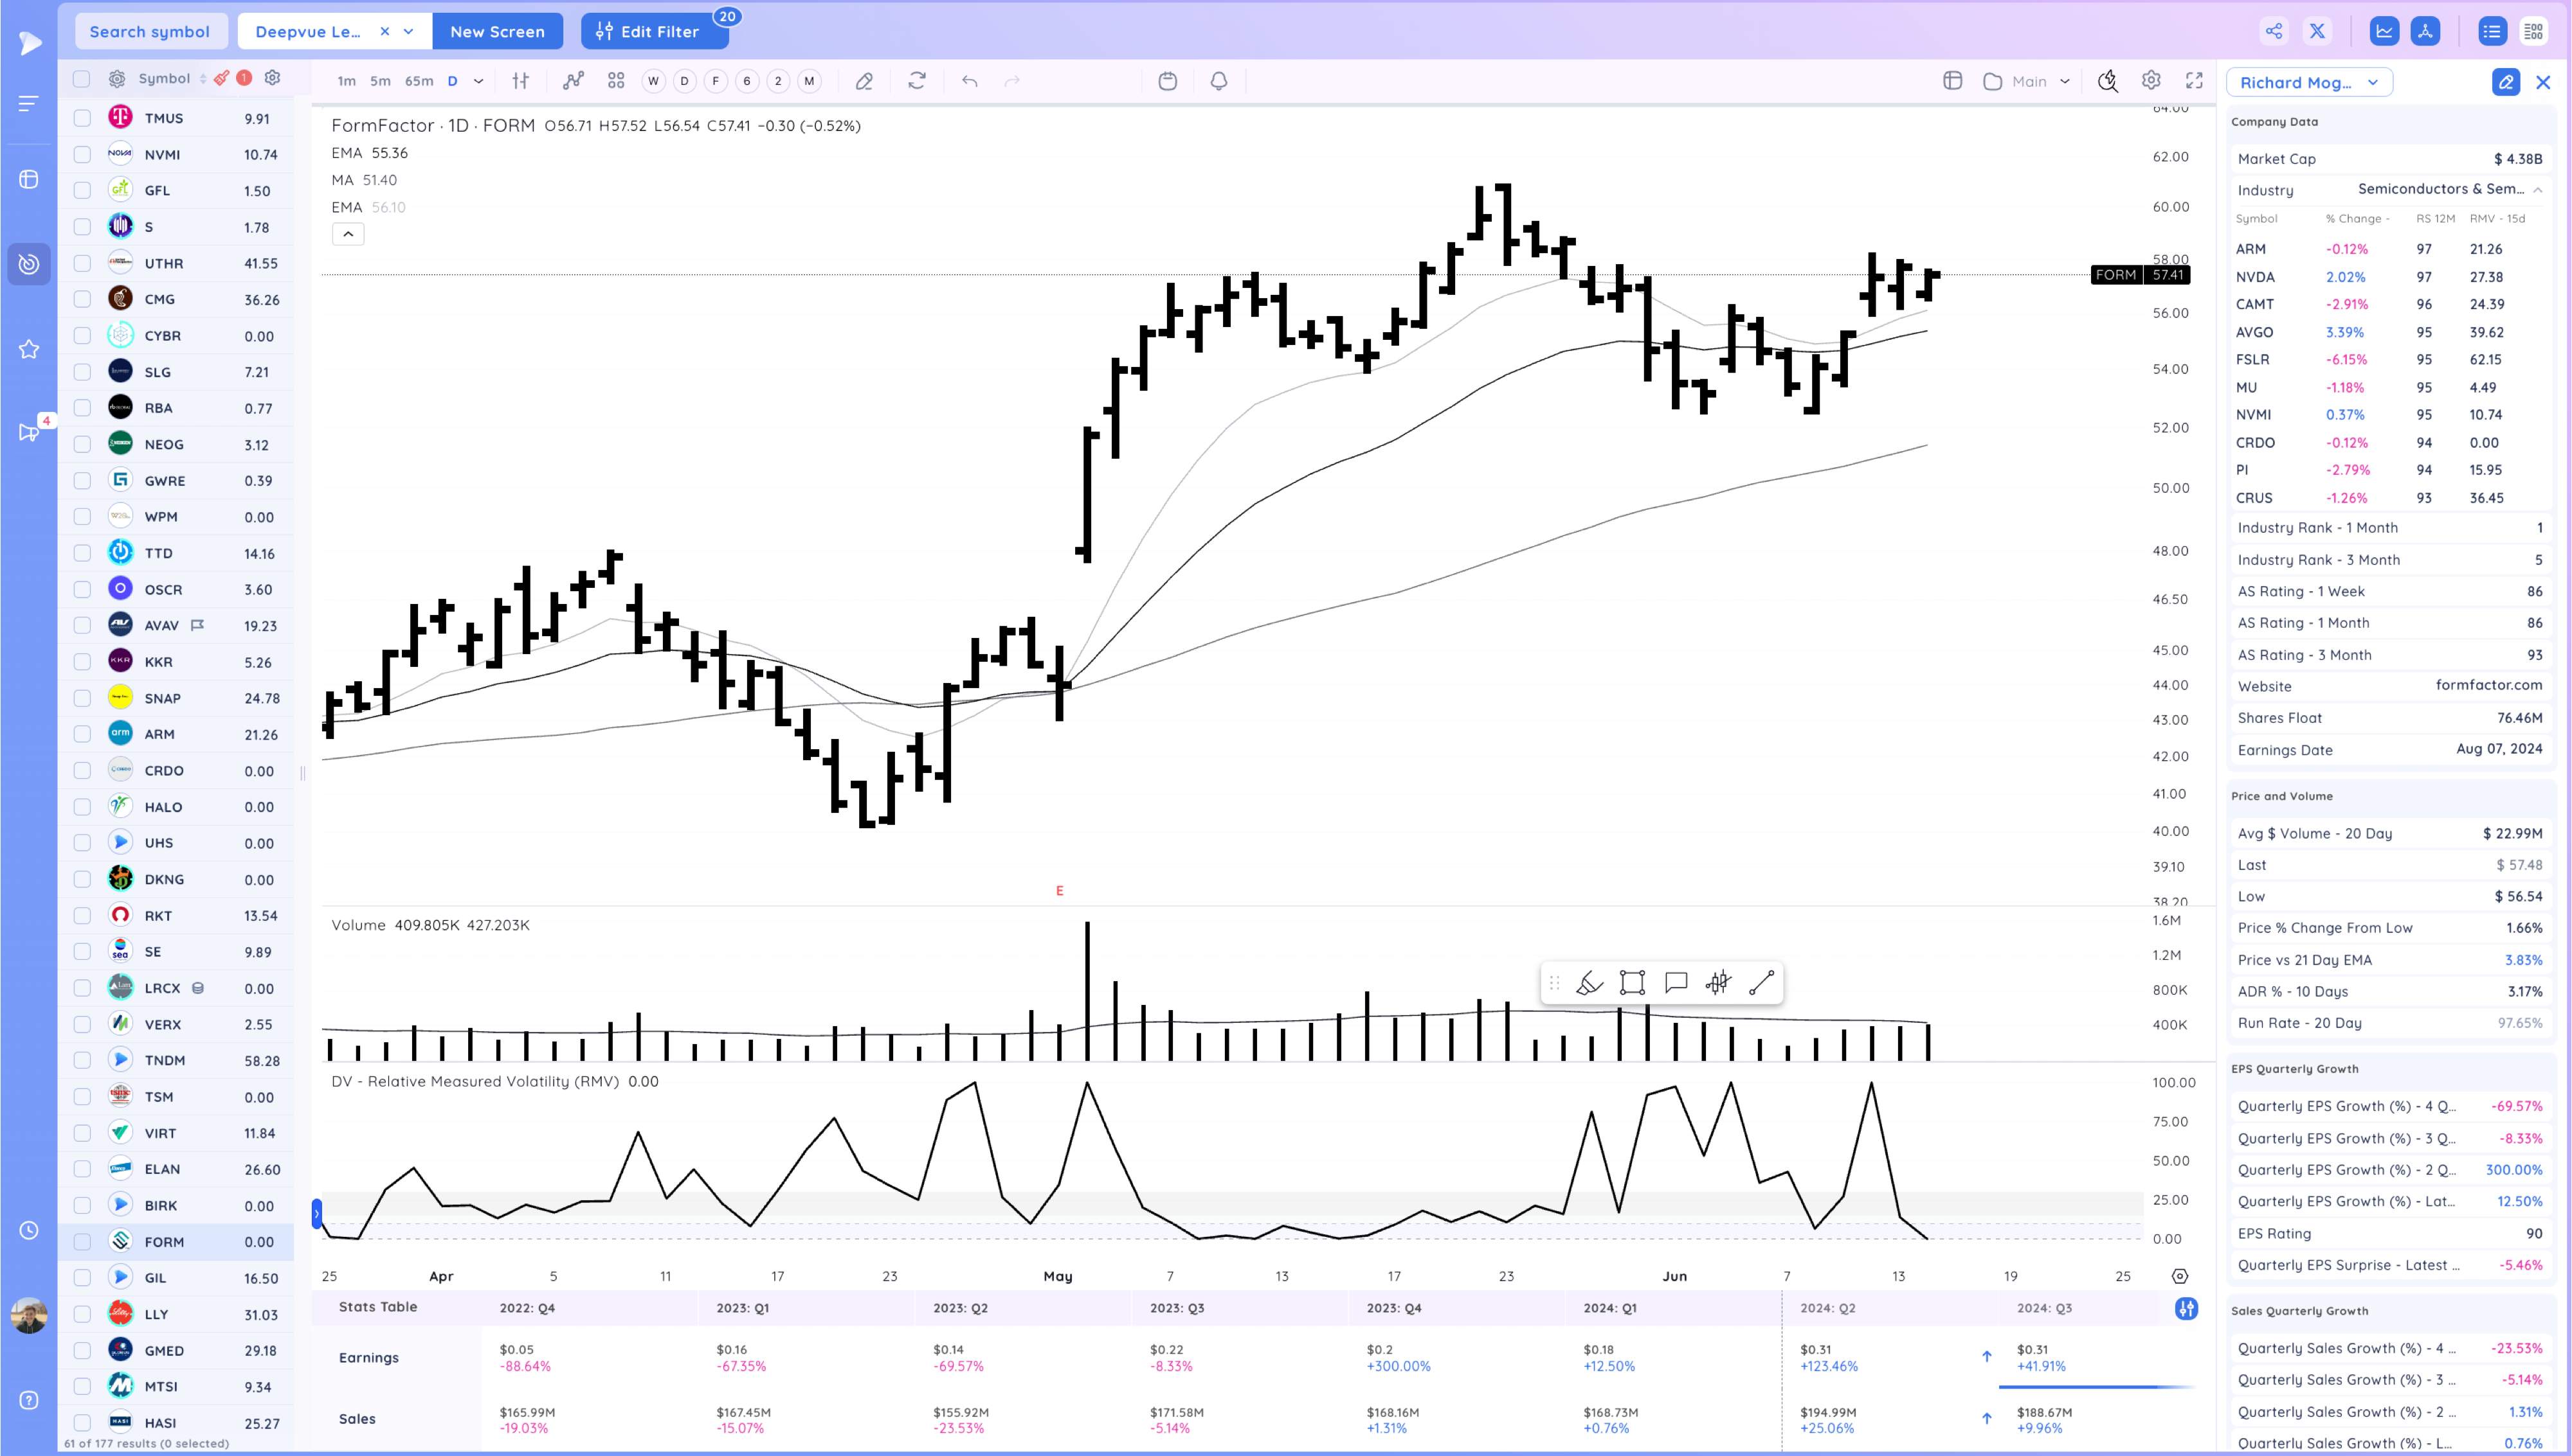Collapse the Industry row expander
Viewport: 2572px width, 1456px height.
tap(2538, 189)
